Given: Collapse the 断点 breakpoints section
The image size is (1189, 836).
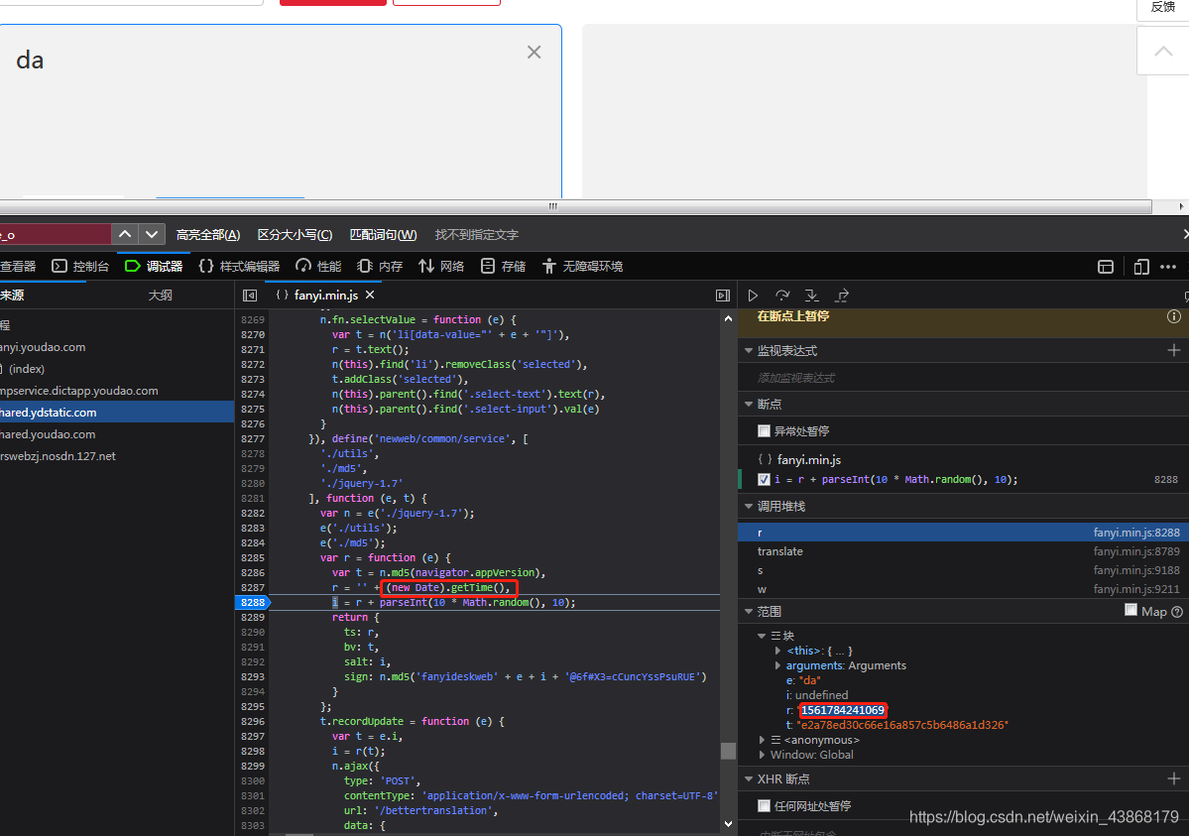Looking at the screenshot, I should coord(749,405).
